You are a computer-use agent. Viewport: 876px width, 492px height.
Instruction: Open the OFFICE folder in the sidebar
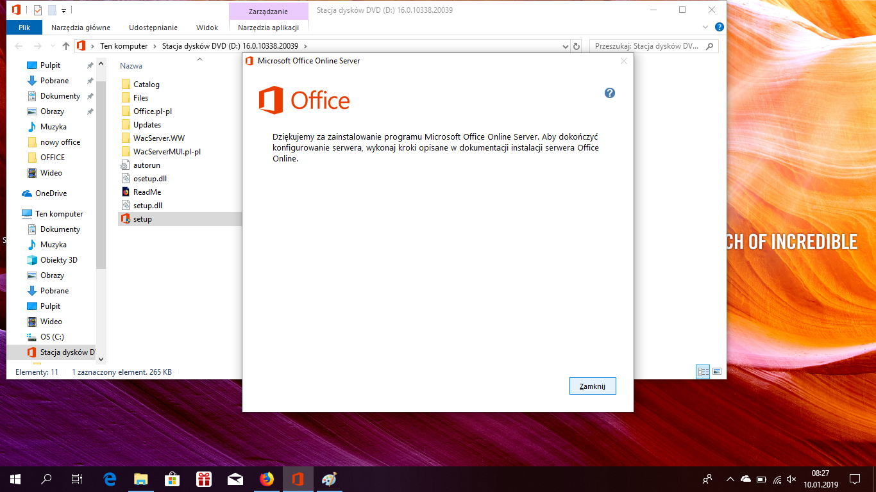coord(53,158)
